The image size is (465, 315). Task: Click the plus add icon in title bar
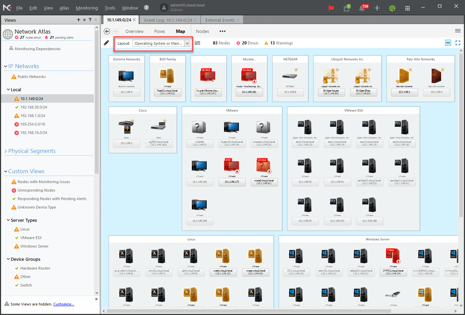tap(377, 8)
